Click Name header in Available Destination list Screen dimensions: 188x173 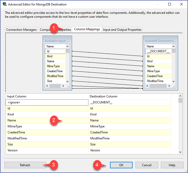[158, 46]
